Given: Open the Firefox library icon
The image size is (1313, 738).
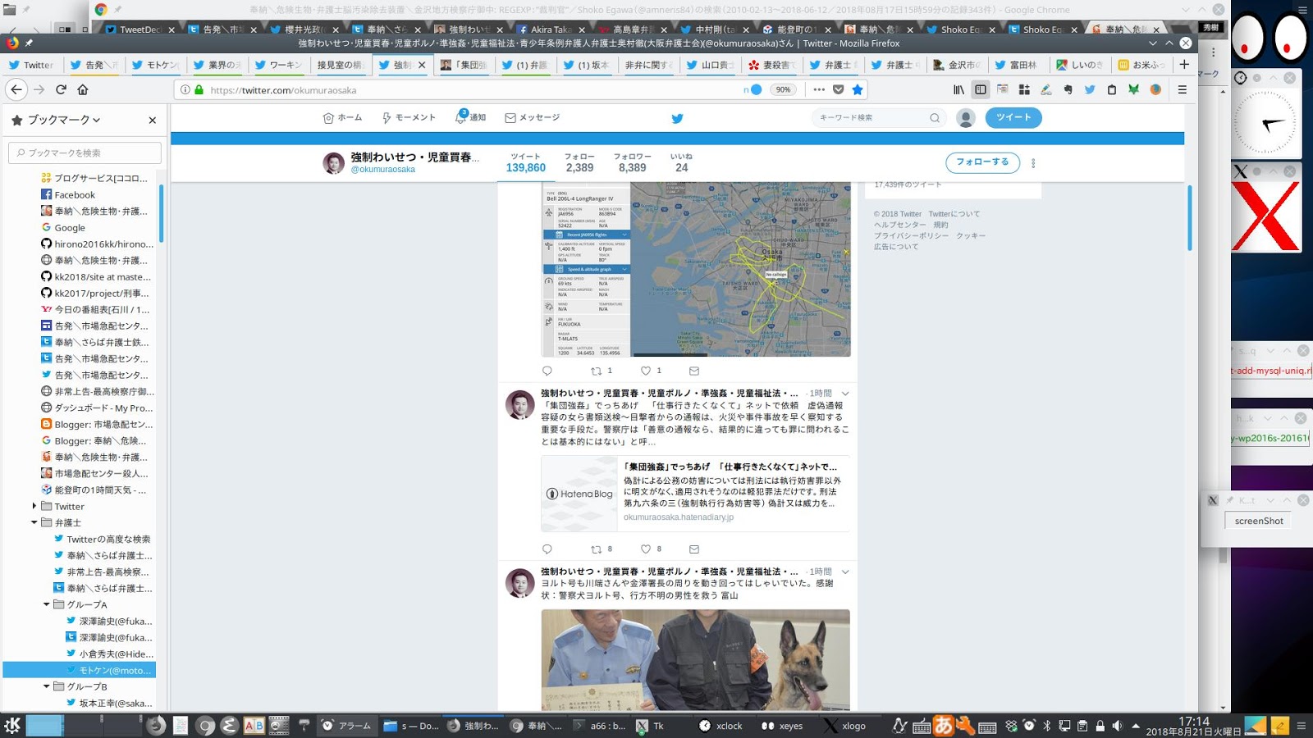Looking at the screenshot, I should 958,89.
